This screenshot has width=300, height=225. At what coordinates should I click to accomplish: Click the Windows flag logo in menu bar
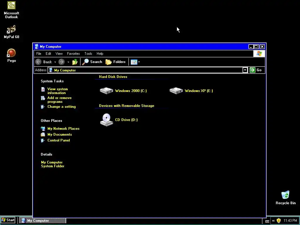tap(259, 54)
